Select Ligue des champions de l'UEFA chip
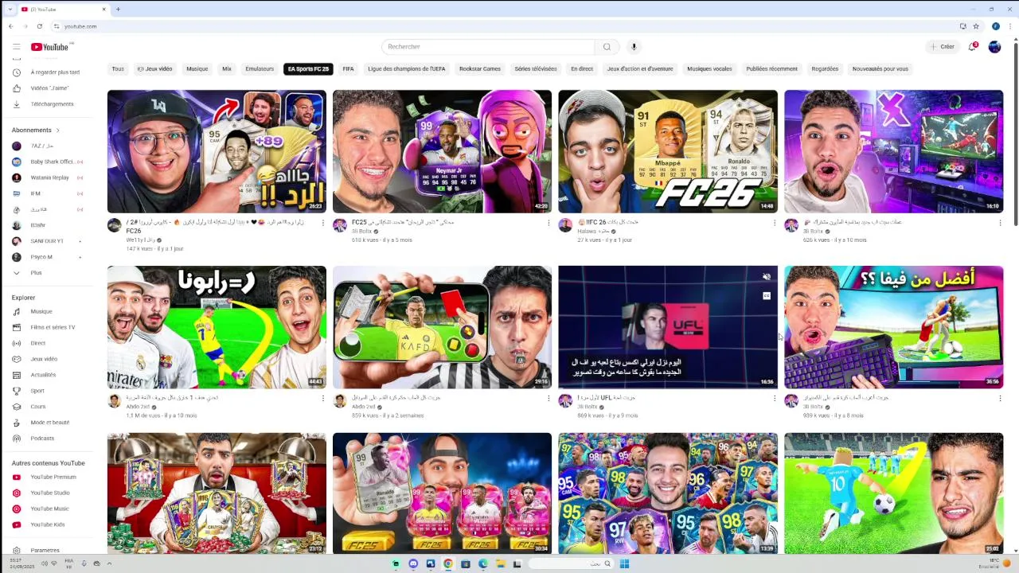The width and height of the screenshot is (1019, 573). pos(407,69)
